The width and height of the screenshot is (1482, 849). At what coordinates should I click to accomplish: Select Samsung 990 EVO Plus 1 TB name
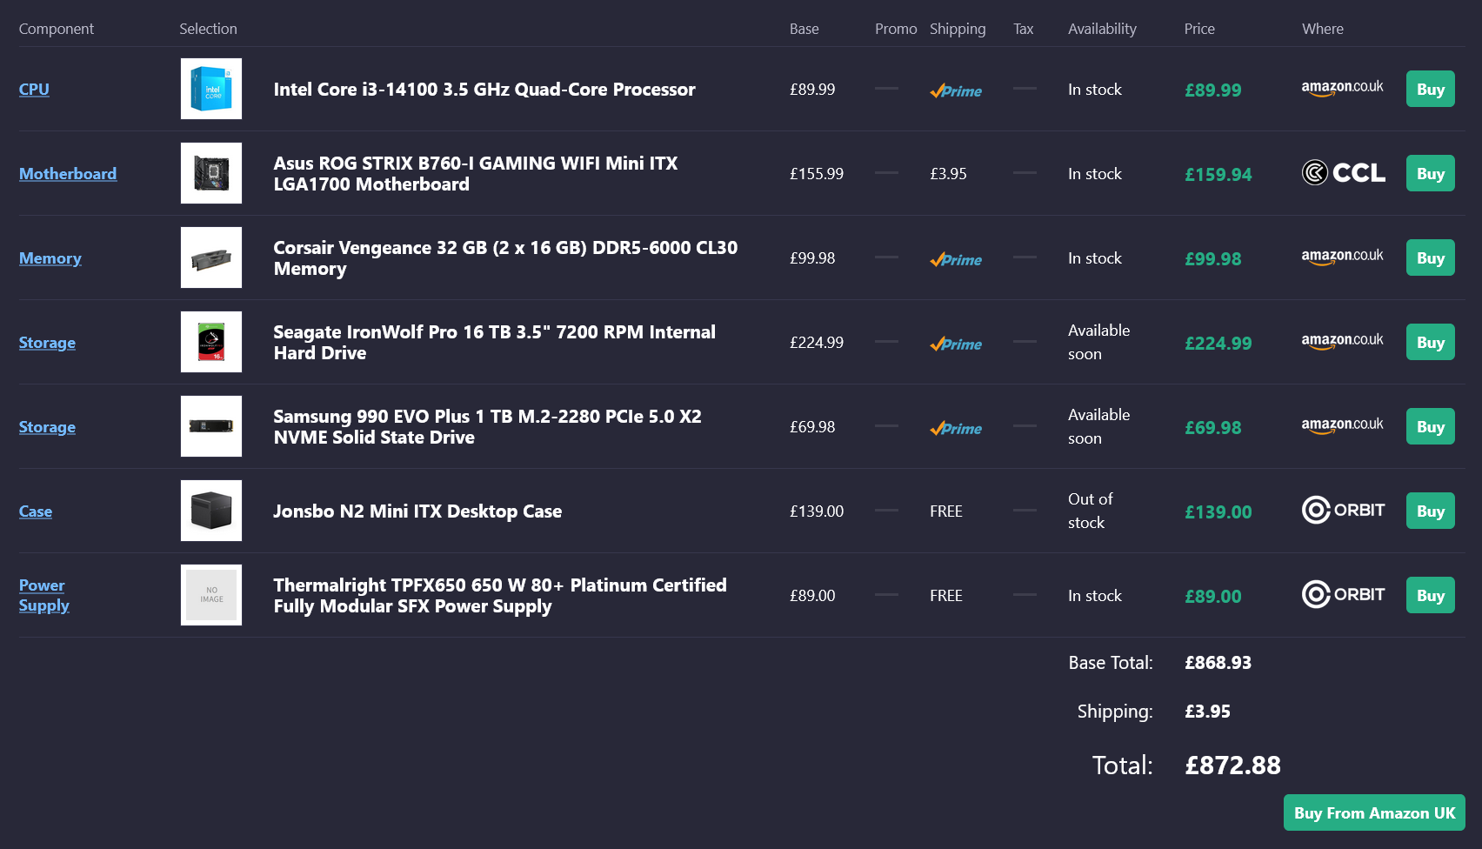click(487, 426)
